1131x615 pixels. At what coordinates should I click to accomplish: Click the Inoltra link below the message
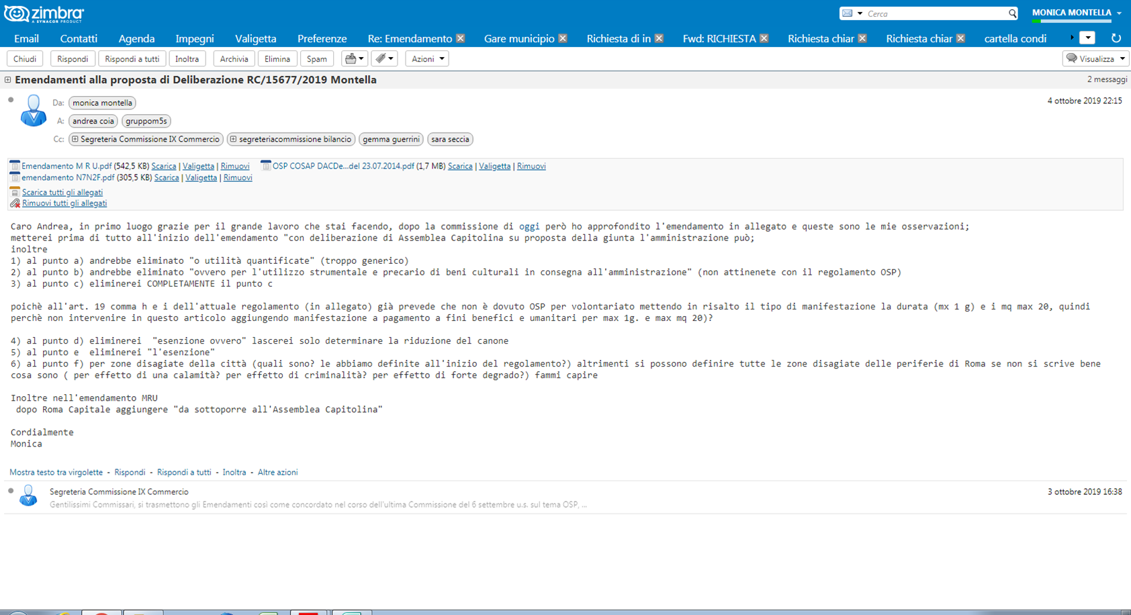pyautogui.click(x=234, y=473)
